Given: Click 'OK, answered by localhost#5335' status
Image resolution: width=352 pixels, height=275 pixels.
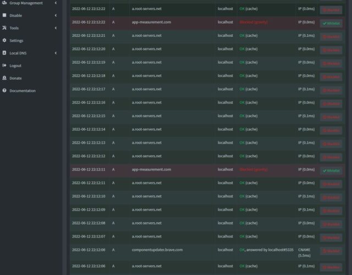Looking at the screenshot, I should click(266, 250).
